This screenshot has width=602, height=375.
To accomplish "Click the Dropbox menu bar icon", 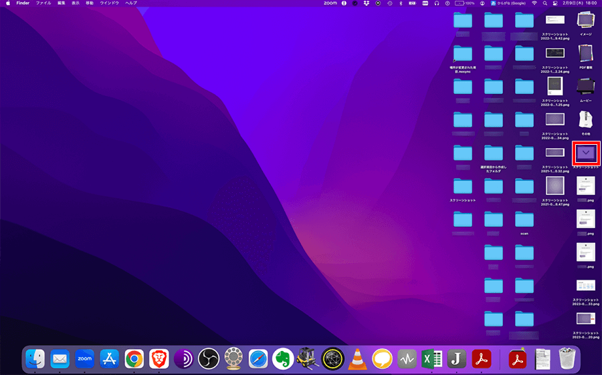I will [x=367, y=3].
